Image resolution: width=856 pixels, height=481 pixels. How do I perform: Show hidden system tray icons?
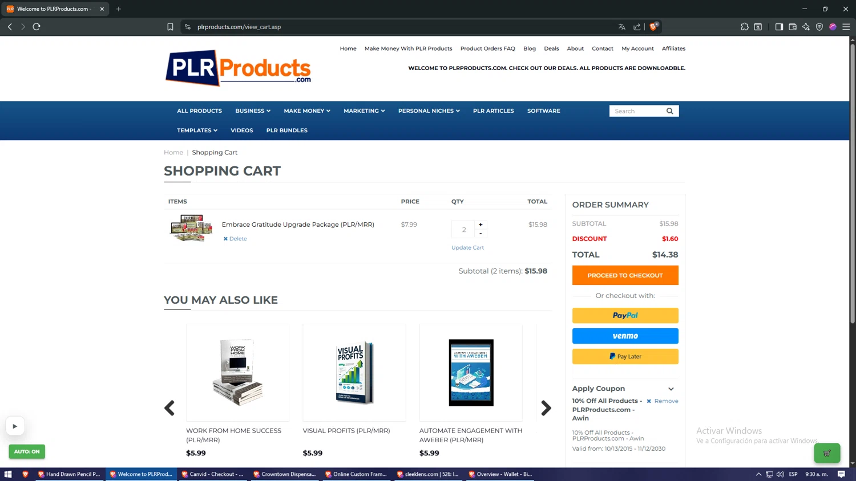point(758,474)
